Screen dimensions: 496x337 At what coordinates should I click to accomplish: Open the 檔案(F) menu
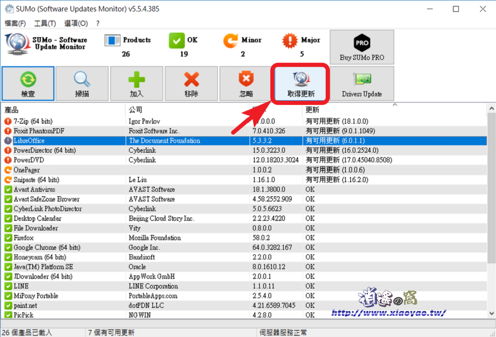click(x=15, y=23)
